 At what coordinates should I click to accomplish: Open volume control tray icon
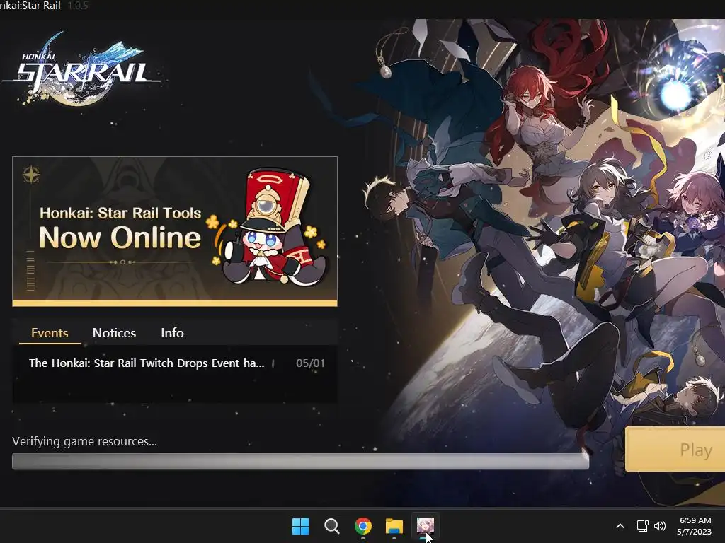click(660, 526)
